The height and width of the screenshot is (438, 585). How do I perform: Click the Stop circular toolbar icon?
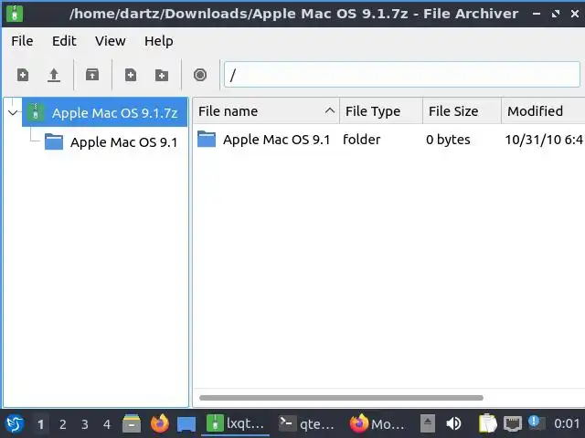(200, 75)
